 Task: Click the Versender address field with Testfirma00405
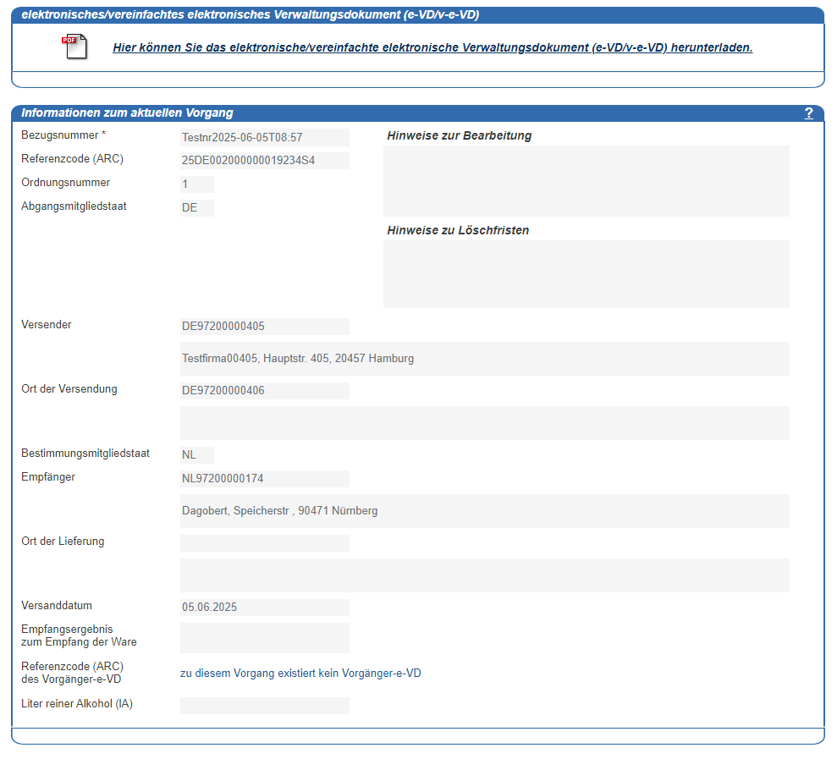click(x=484, y=359)
